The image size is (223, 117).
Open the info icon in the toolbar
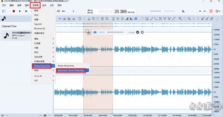tap(73, 11)
